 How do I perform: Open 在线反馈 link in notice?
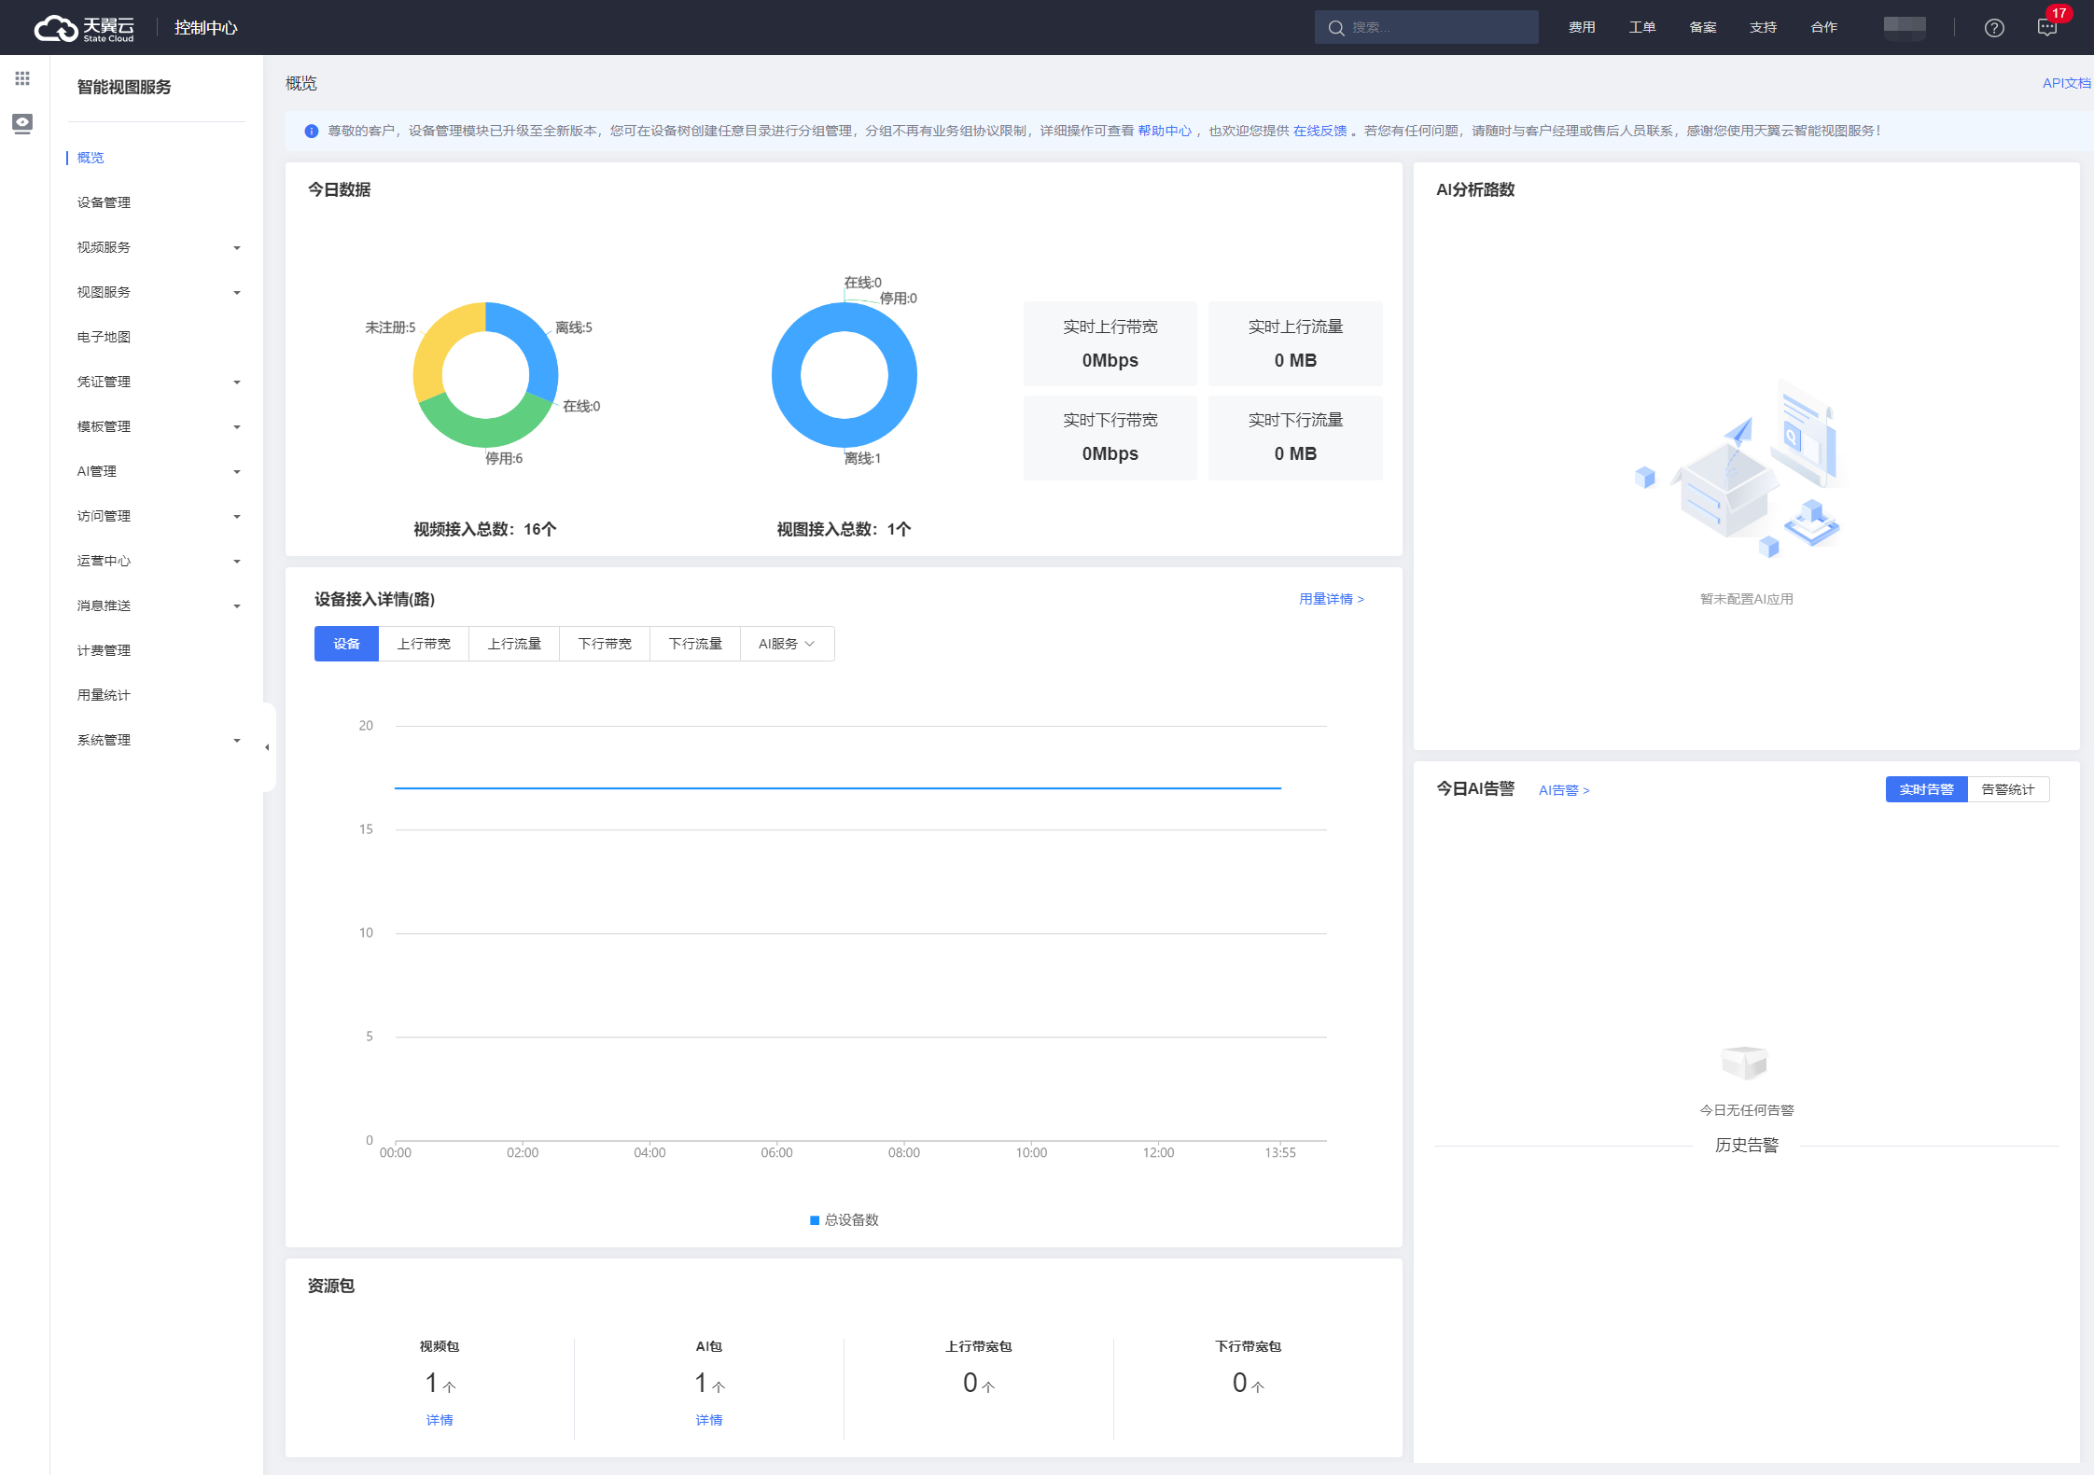click(1319, 131)
